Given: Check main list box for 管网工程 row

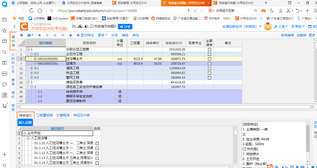Looking at the screenshot, I should 209,78.
